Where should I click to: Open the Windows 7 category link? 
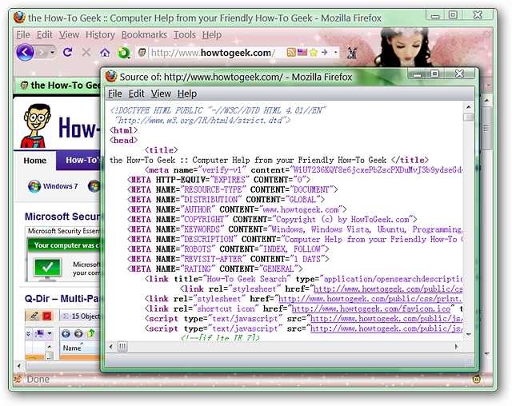point(61,186)
